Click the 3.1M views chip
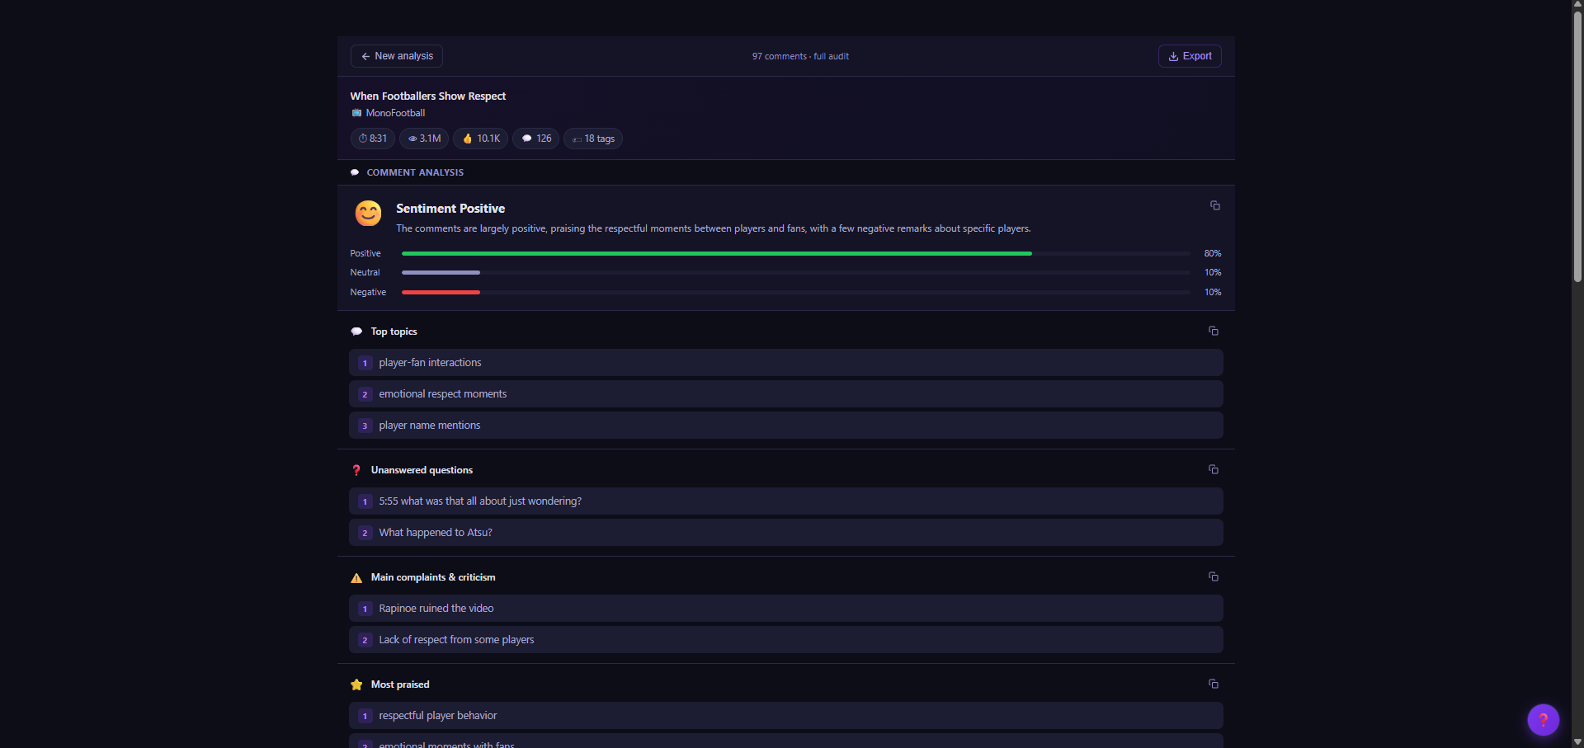Screen dimensions: 1584x748 (424, 139)
